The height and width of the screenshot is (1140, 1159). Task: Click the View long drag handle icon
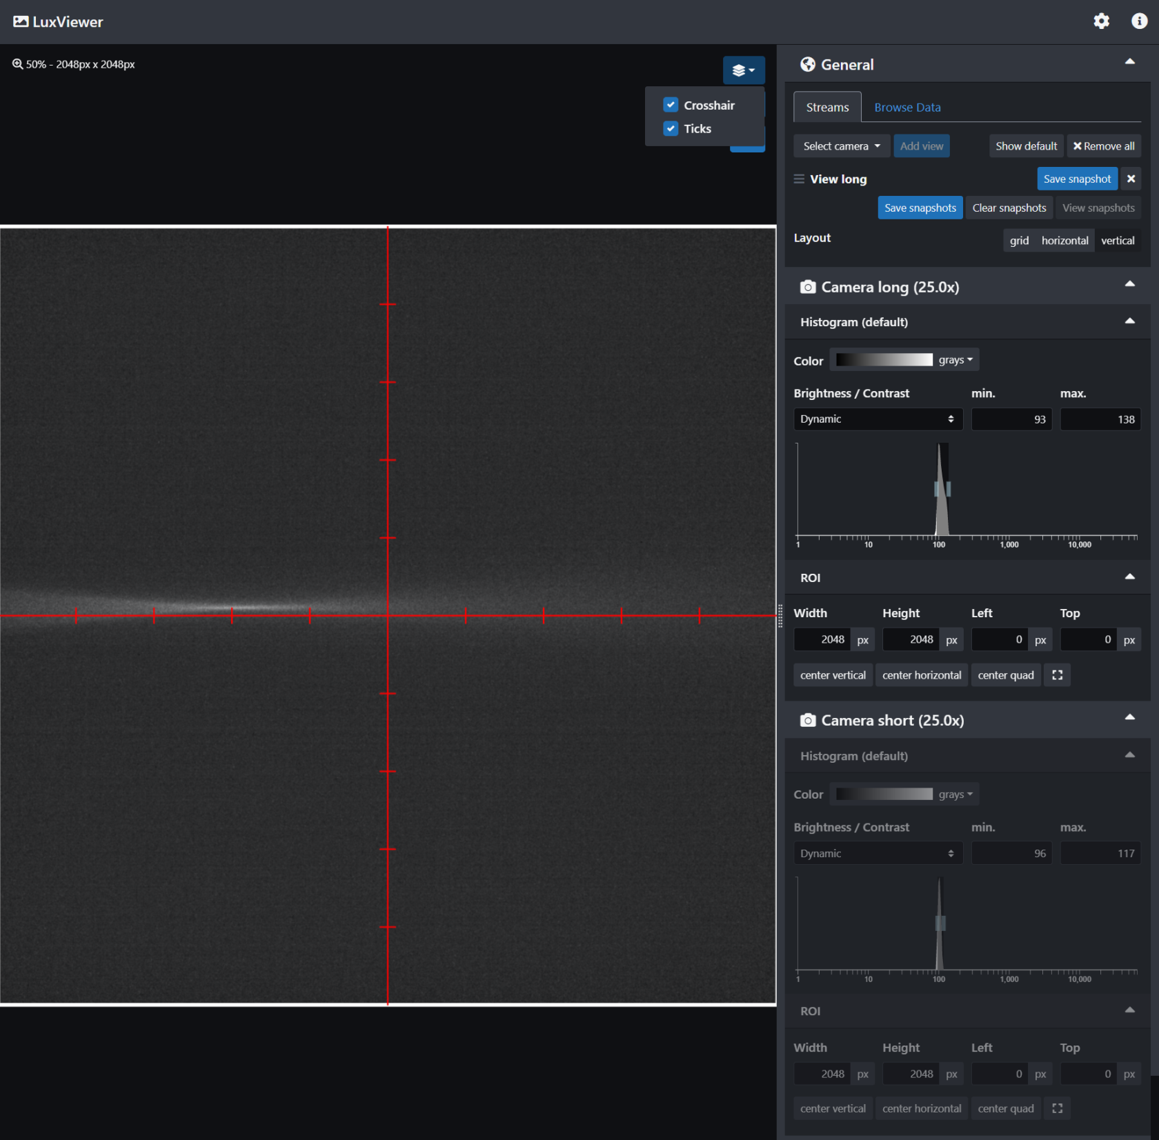799,179
